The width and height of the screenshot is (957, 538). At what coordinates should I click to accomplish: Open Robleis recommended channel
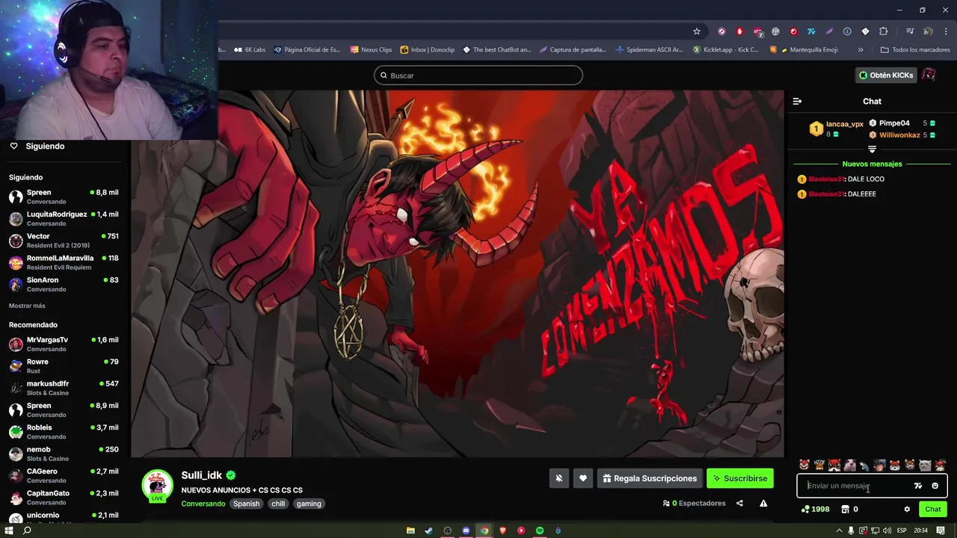[x=64, y=432]
